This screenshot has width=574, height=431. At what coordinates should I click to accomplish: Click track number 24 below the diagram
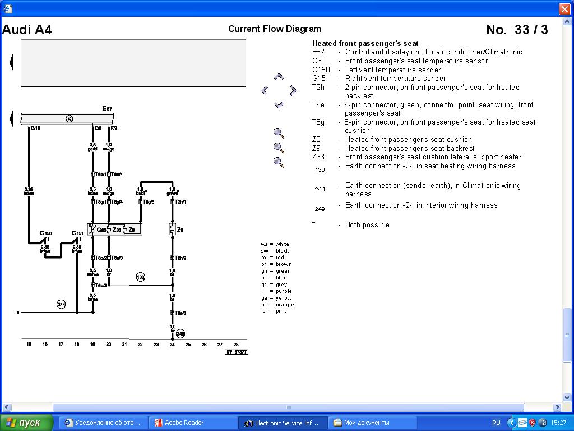click(172, 345)
